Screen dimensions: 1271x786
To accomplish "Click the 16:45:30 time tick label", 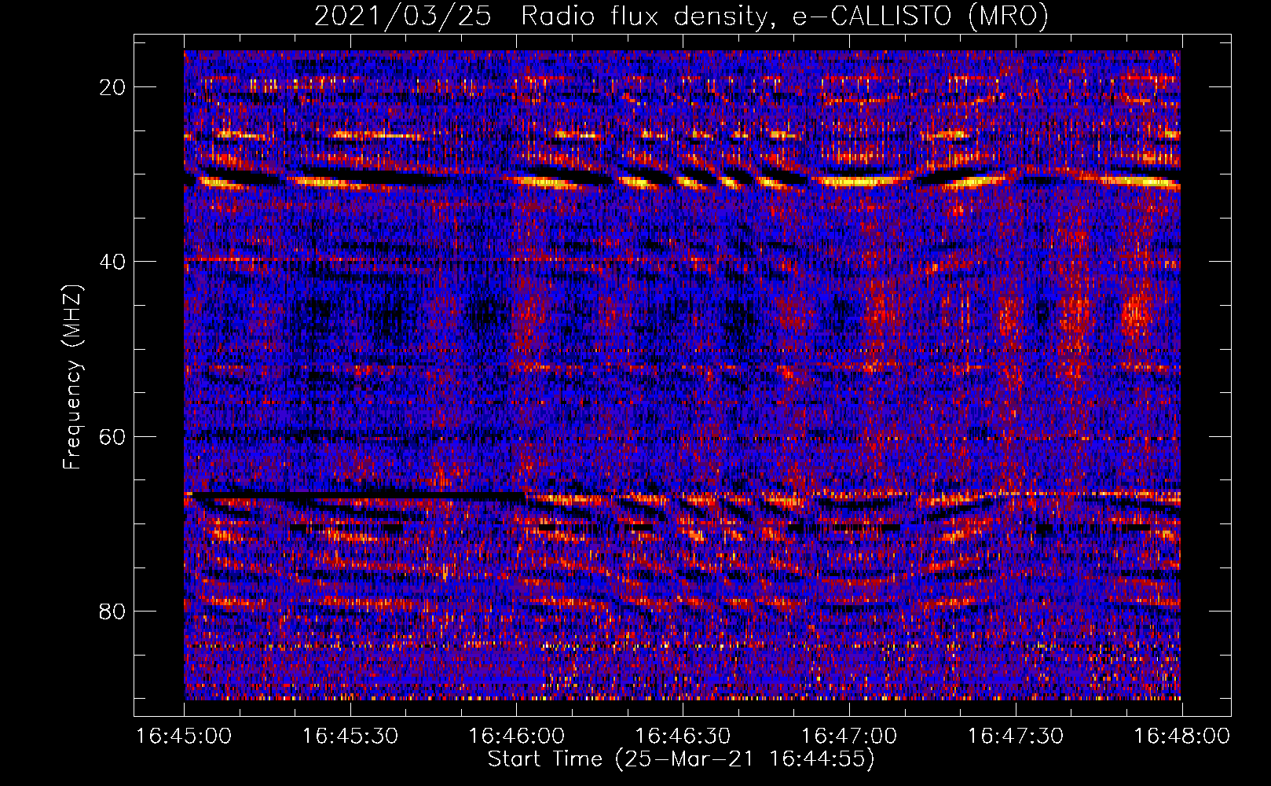I will pyautogui.click(x=350, y=736).
